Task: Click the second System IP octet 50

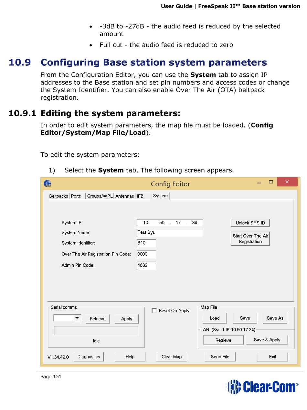Action: (x=162, y=223)
